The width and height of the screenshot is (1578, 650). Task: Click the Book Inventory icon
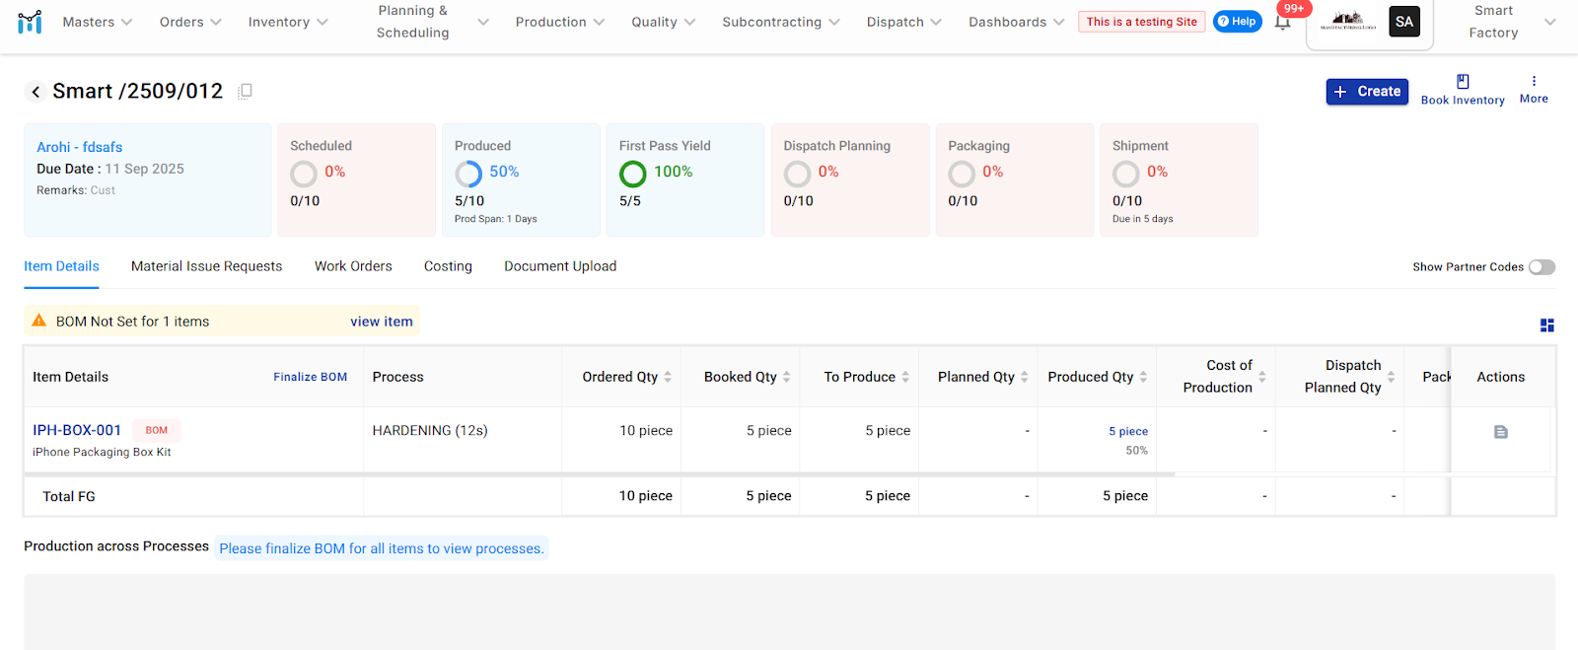[1463, 82]
